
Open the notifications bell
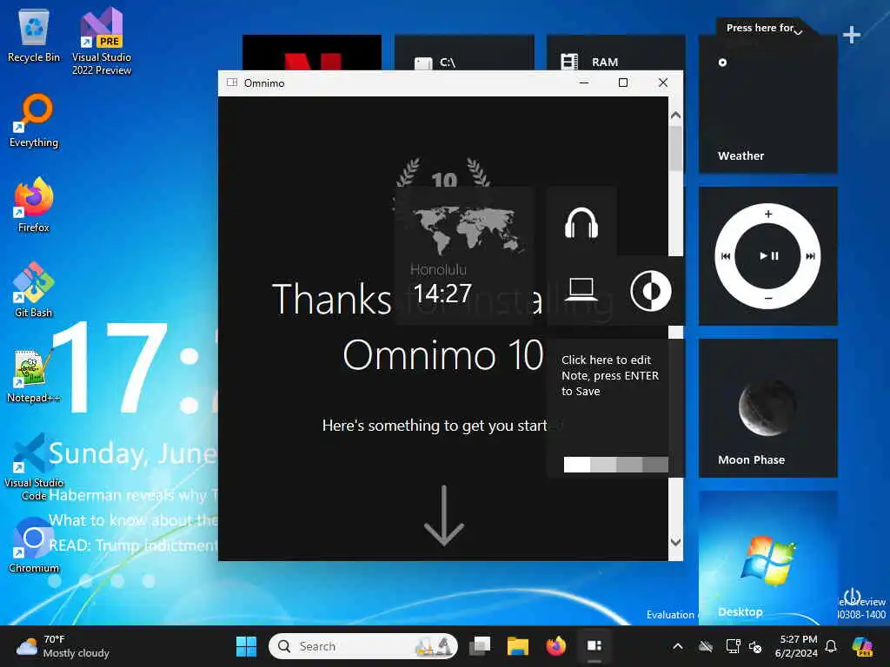pyautogui.click(x=831, y=646)
